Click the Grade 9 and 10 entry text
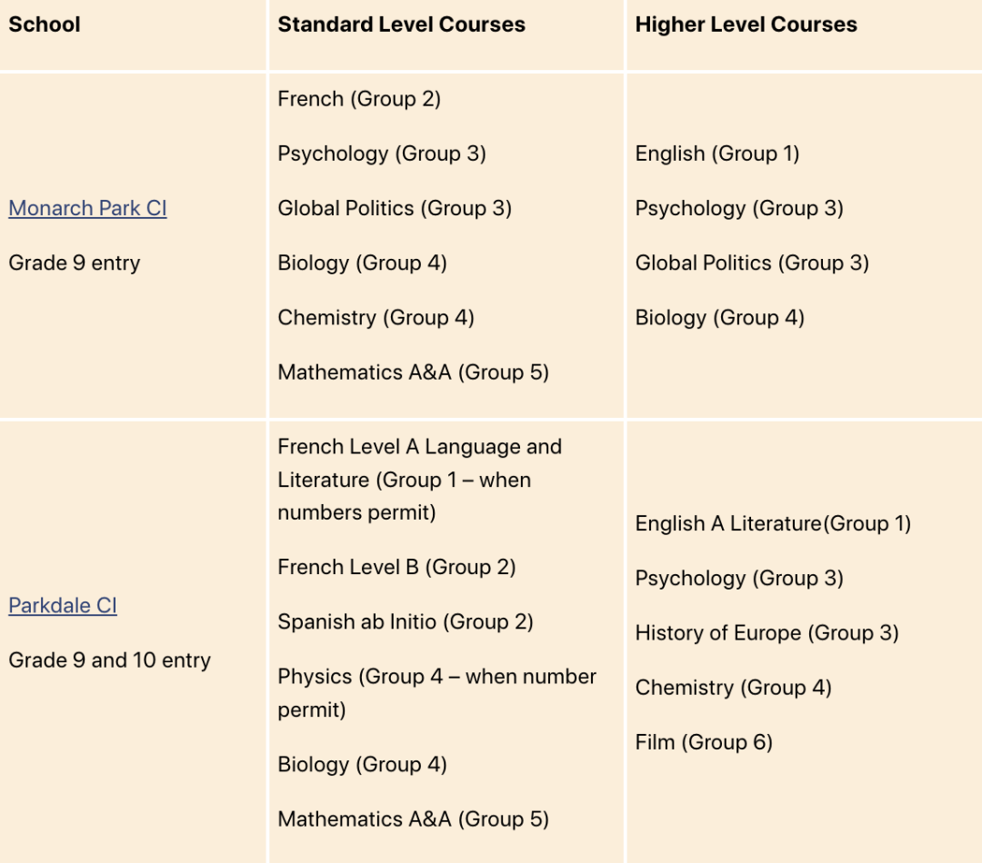 [110, 660]
